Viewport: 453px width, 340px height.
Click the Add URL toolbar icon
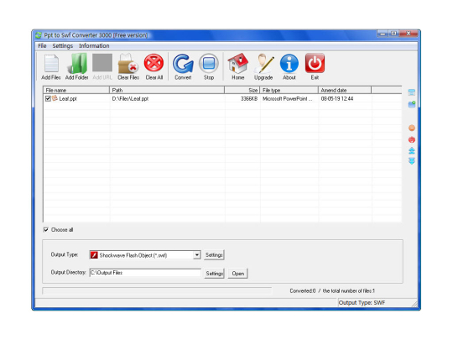(102, 62)
